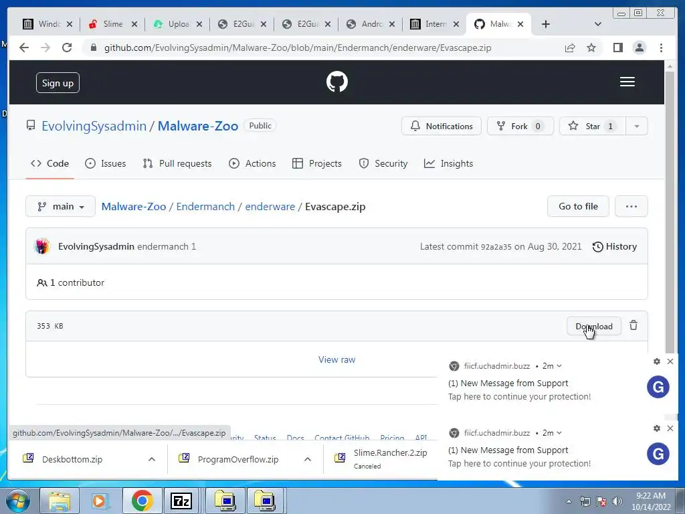Viewport: 685px width, 514px height.
Task: Fork the repository
Action: point(520,126)
